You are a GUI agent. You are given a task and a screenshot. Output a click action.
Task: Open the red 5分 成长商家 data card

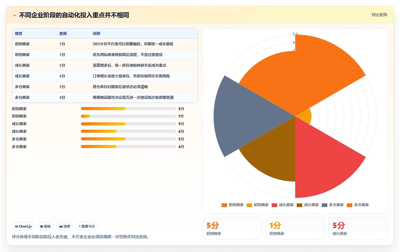(358, 228)
